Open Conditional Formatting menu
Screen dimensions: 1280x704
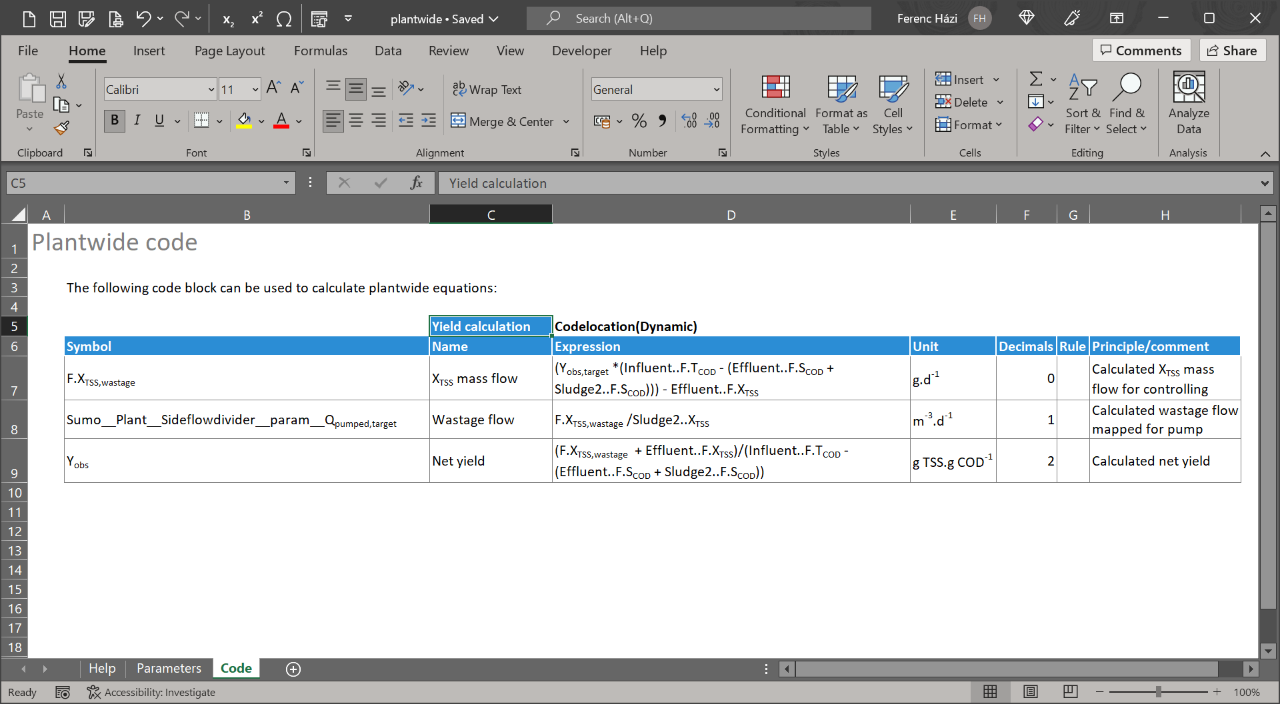pos(775,105)
